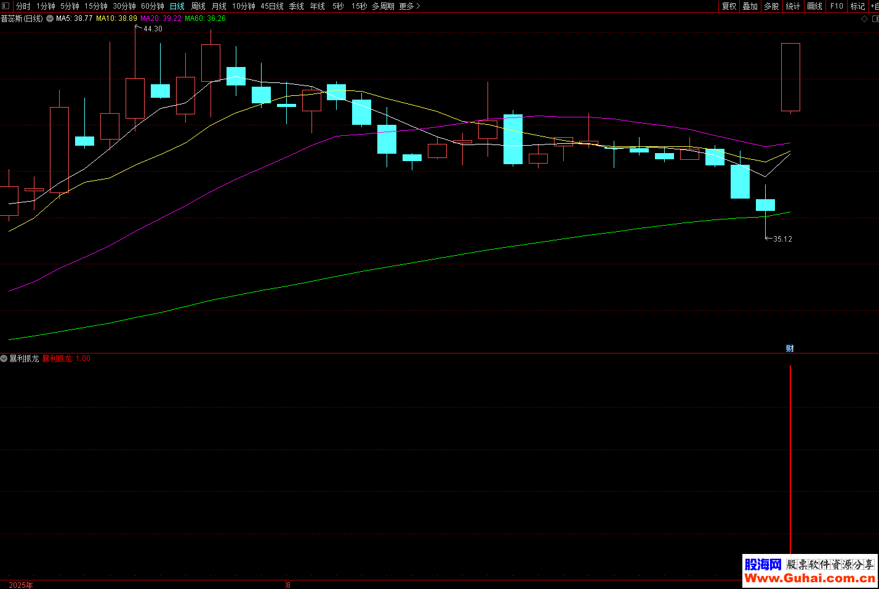Open the 多股 multi-stock view
879x589 pixels.
tap(772, 6)
